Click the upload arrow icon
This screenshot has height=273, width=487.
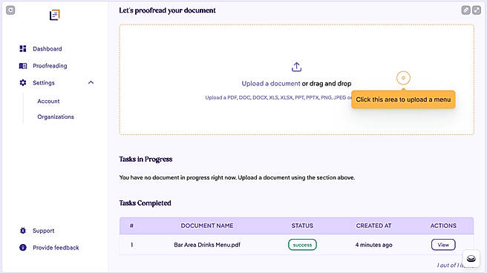pos(297,67)
